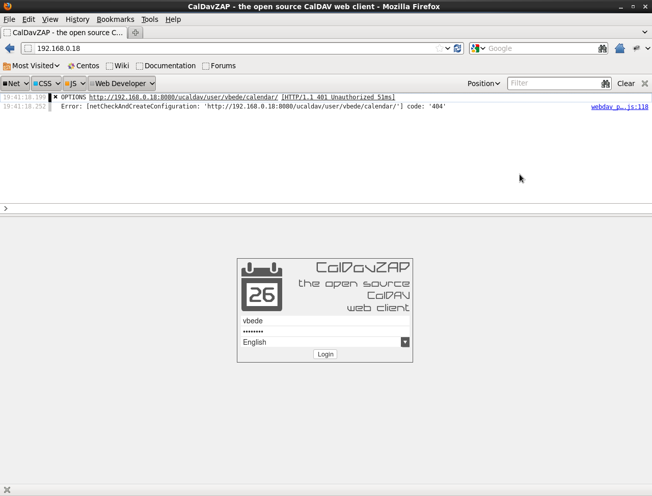The height and width of the screenshot is (496, 652).
Task: Click the browser back arrow button
Action: [x=10, y=48]
